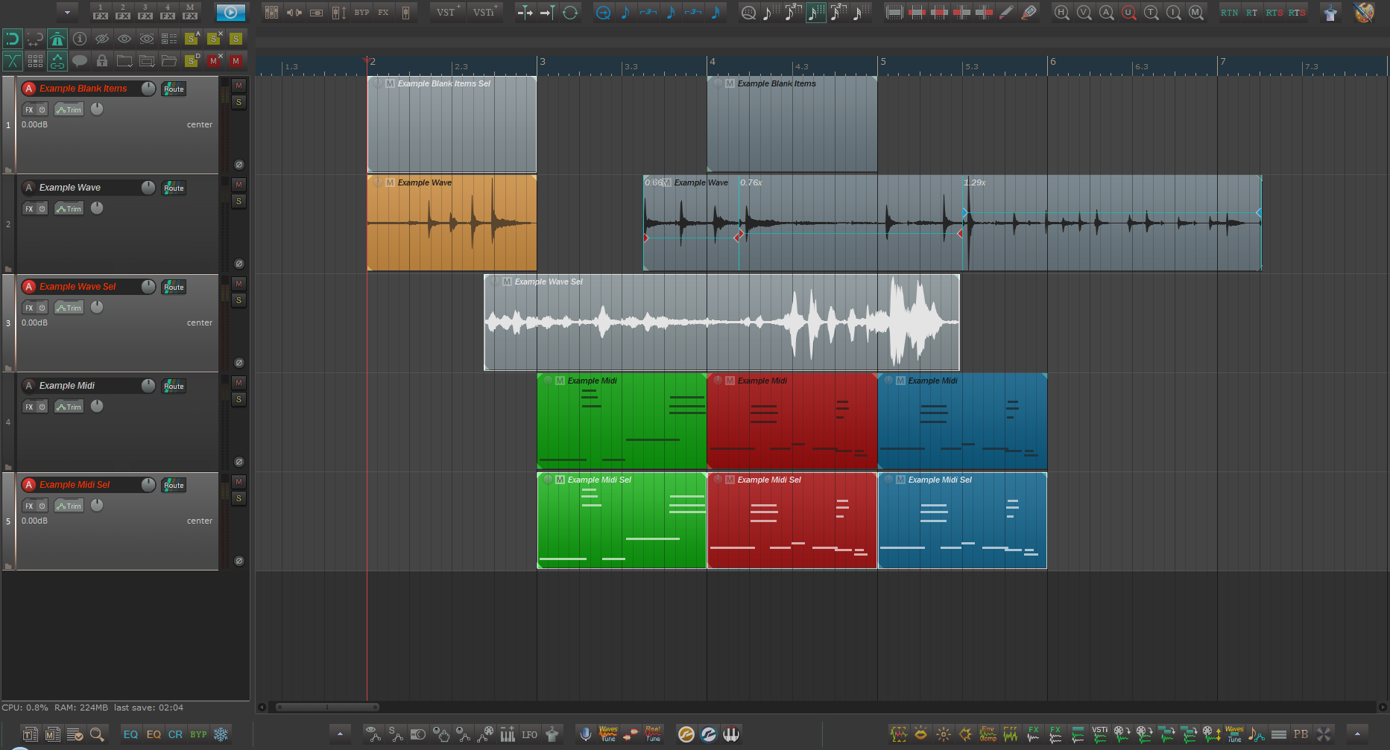Image resolution: width=1390 pixels, height=750 pixels.
Task: Expand the bottom-right toolbar up arrow
Action: click(x=1356, y=734)
